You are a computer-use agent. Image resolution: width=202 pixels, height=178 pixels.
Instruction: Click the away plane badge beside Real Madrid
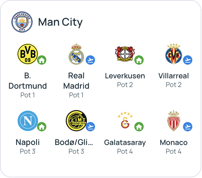(90, 60)
